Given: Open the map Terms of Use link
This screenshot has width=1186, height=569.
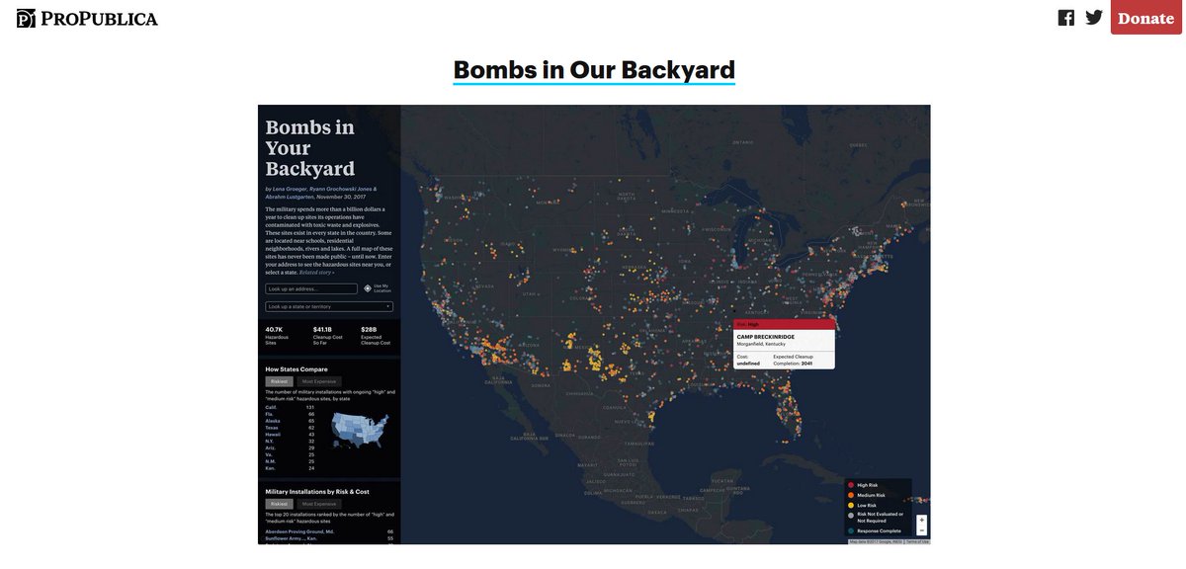Looking at the screenshot, I should click(917, 541).
